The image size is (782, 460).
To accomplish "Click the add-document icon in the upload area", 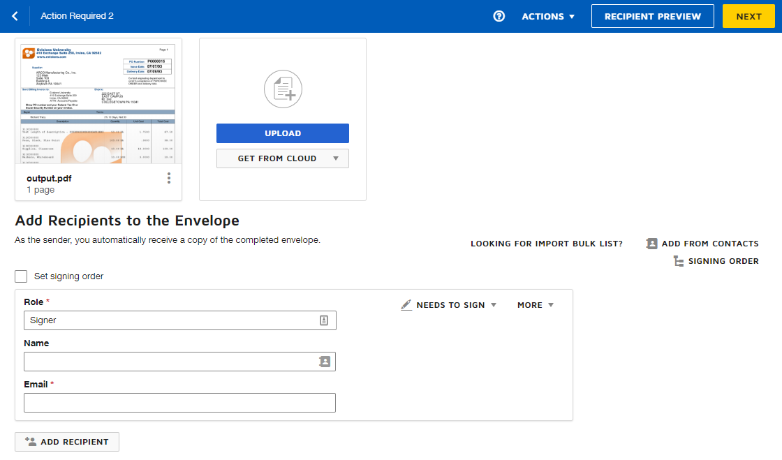I will (282, 89).
